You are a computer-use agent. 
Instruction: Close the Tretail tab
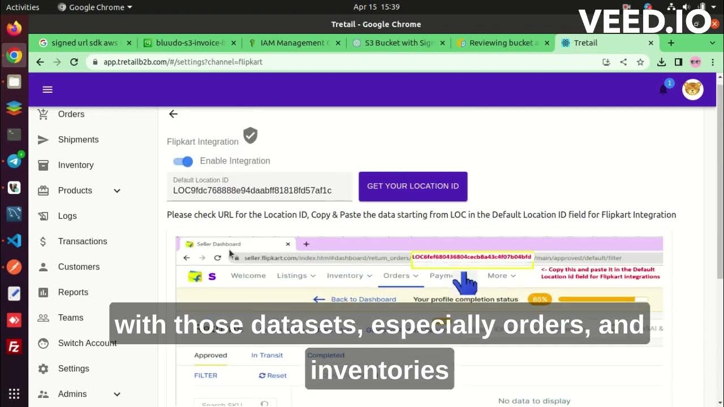tap(651, 43)
